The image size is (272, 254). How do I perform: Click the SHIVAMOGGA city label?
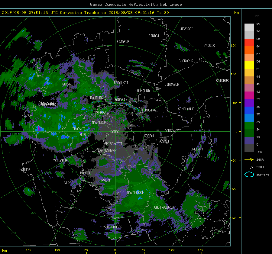(113, 227)
